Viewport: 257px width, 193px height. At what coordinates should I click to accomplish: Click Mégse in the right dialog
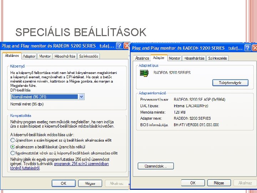(x=219, y=183)
